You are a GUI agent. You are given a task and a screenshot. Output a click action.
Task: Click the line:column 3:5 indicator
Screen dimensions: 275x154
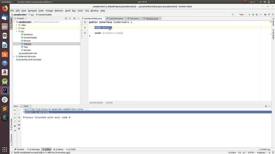coord(240,153)
